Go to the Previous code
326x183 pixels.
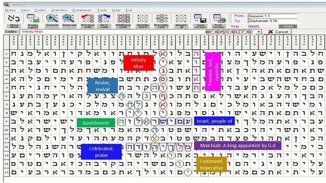pos(88,21)
